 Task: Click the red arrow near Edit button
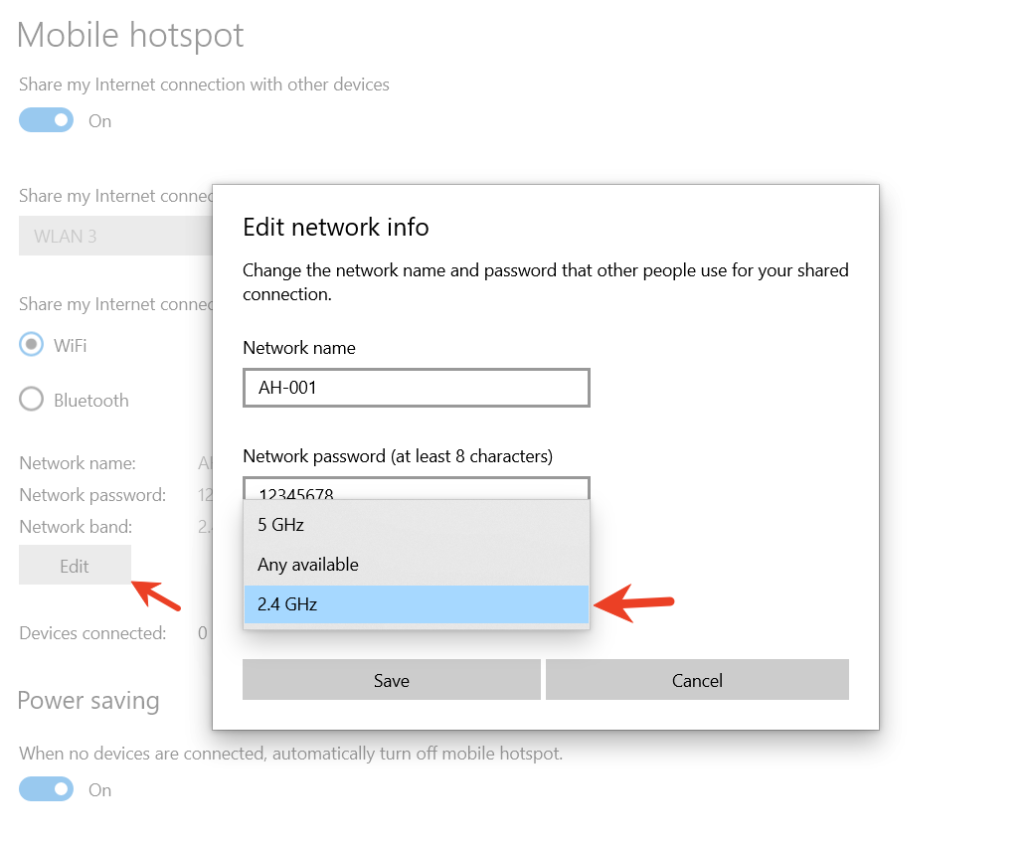coord(157,595)
